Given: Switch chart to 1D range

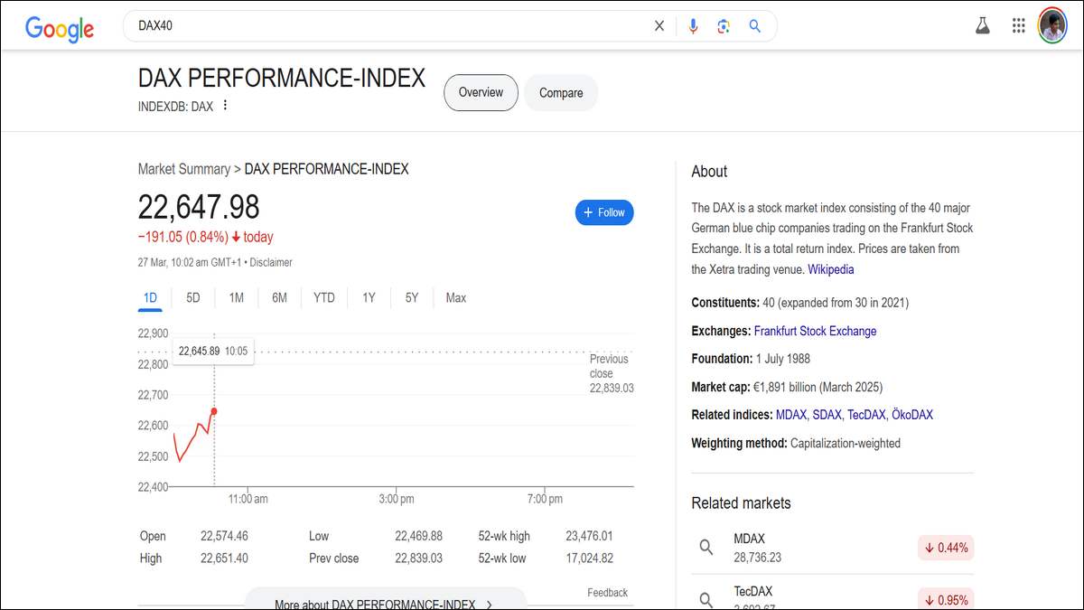Looking at the screenshot, I should (x=150, y=297).
